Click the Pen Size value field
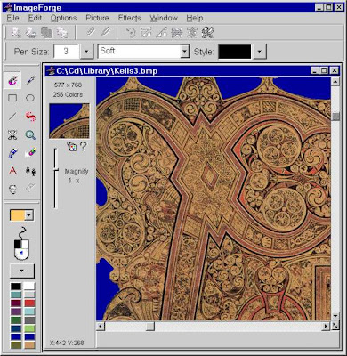The height and width of the screenshot is (356, 347). (67, 52)
